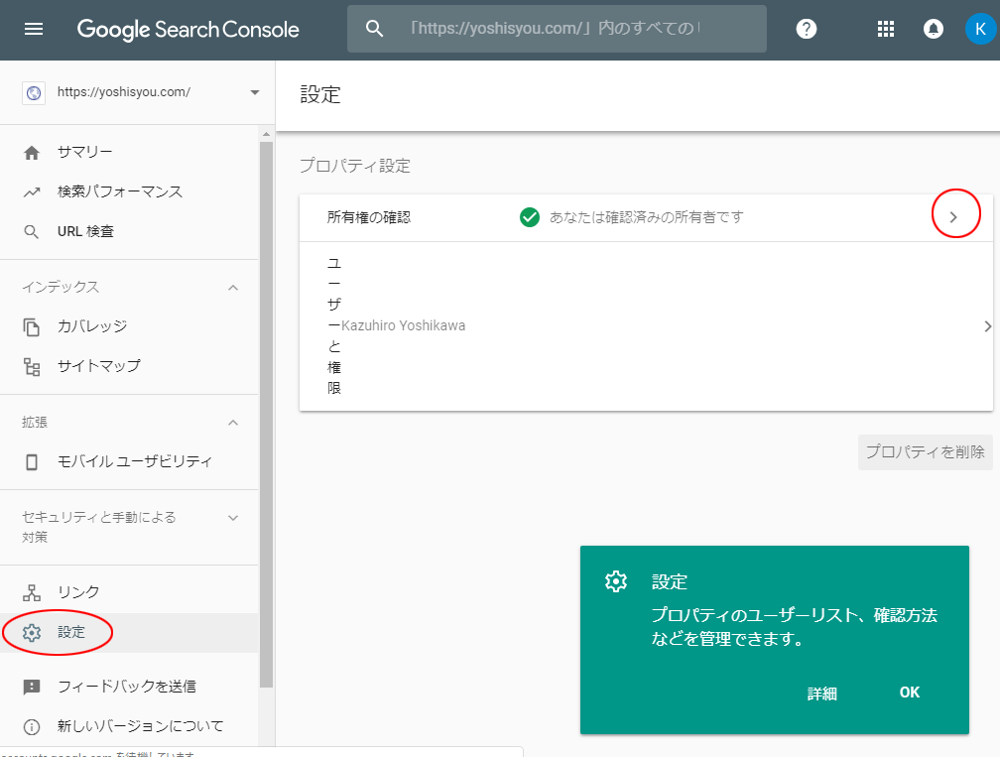Expand セキュリティと手動による対策 section
Viewport: 1000px width, 757px height.
click(233, 517)
